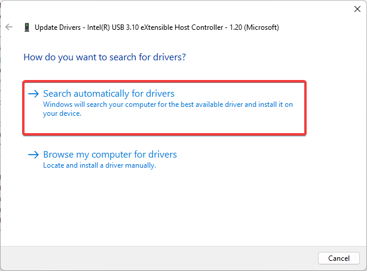
Task: Close the Update Drivers dialog
Action: tap(357, 9)
